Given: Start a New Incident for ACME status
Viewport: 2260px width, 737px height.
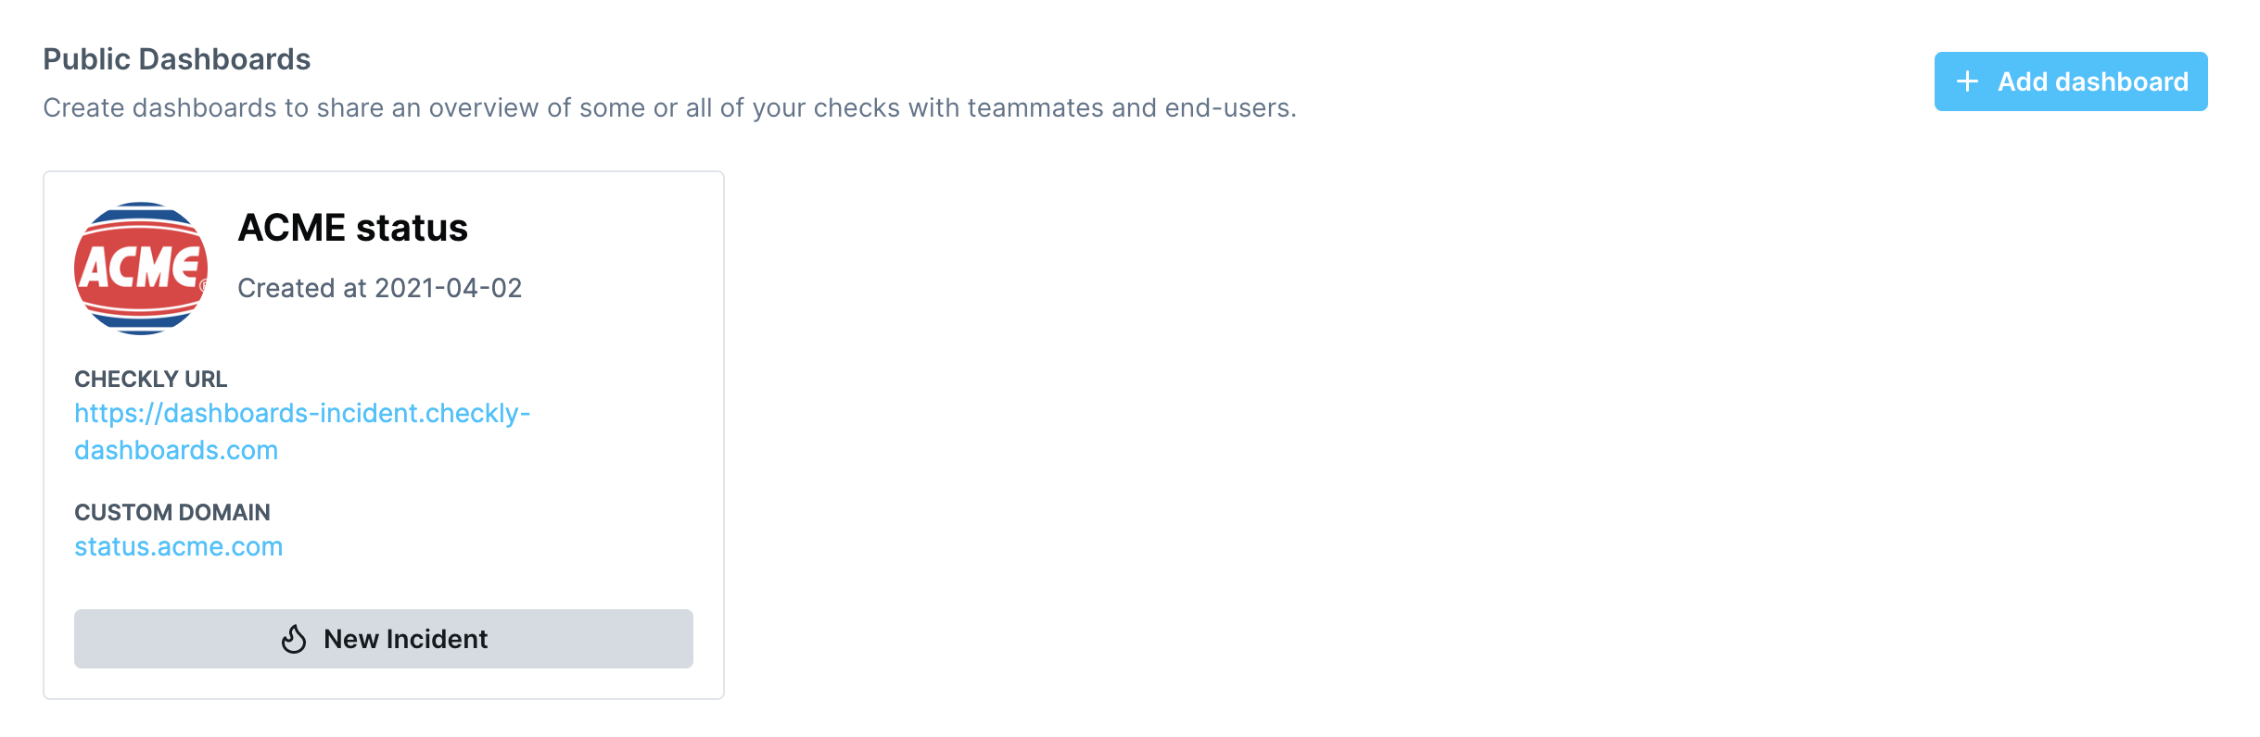Looking at the screenshot, I should click(384, 639).
